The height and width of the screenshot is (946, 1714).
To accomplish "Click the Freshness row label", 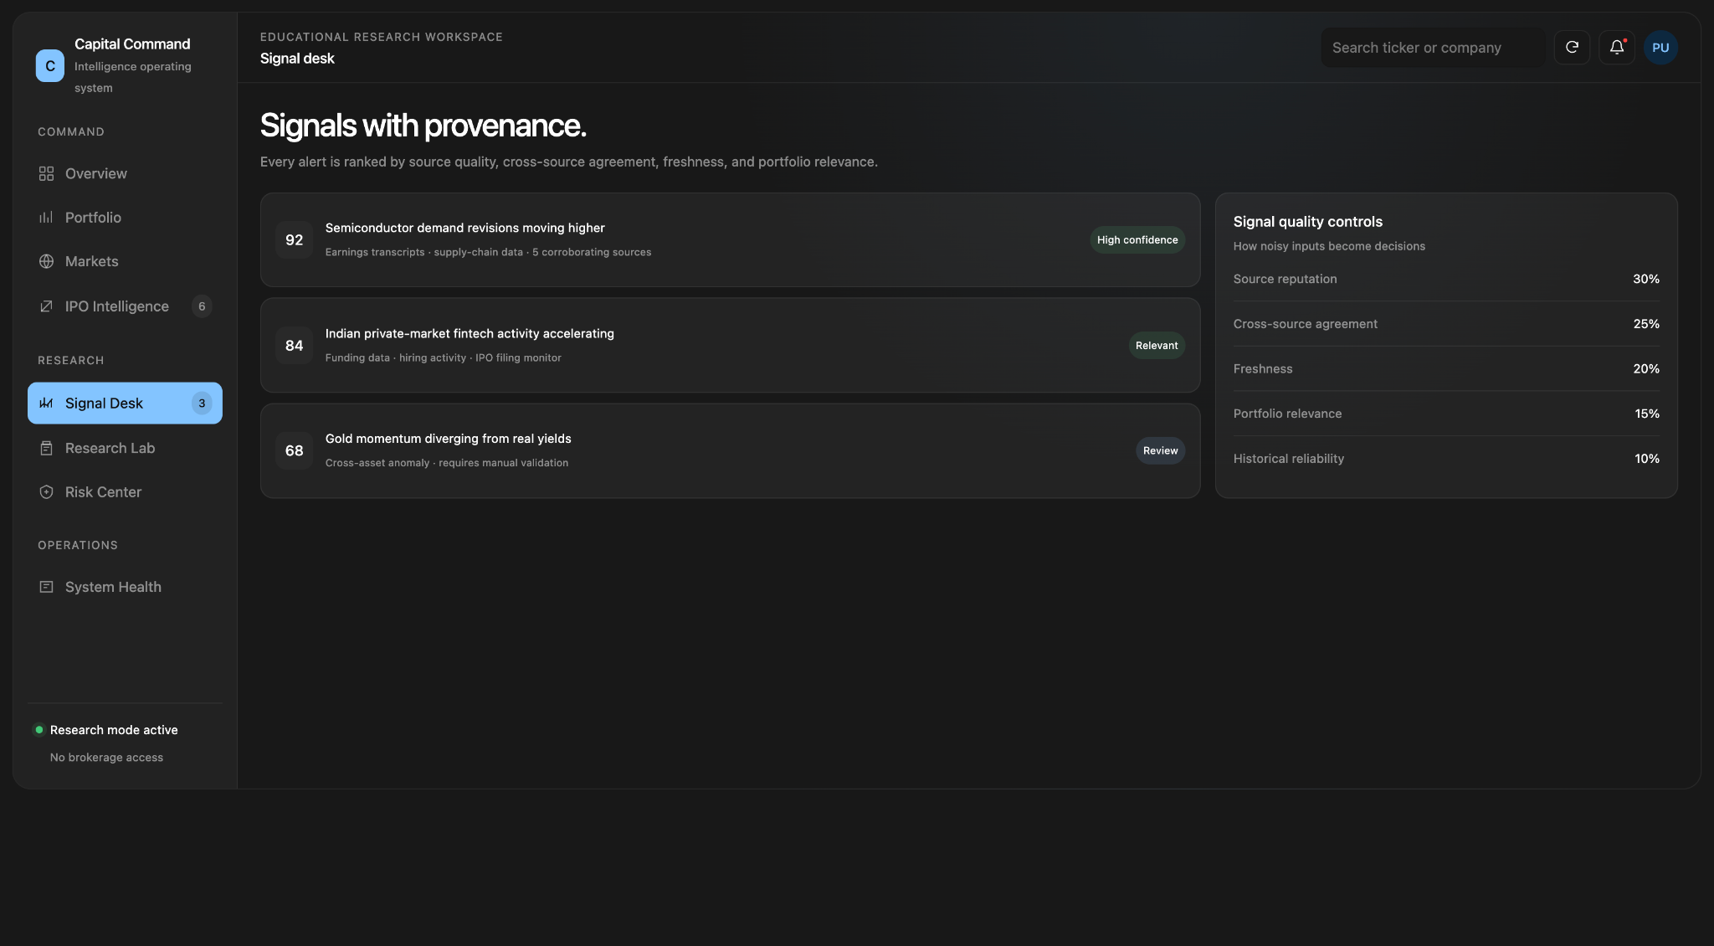I will click(x=1263, y=368).
